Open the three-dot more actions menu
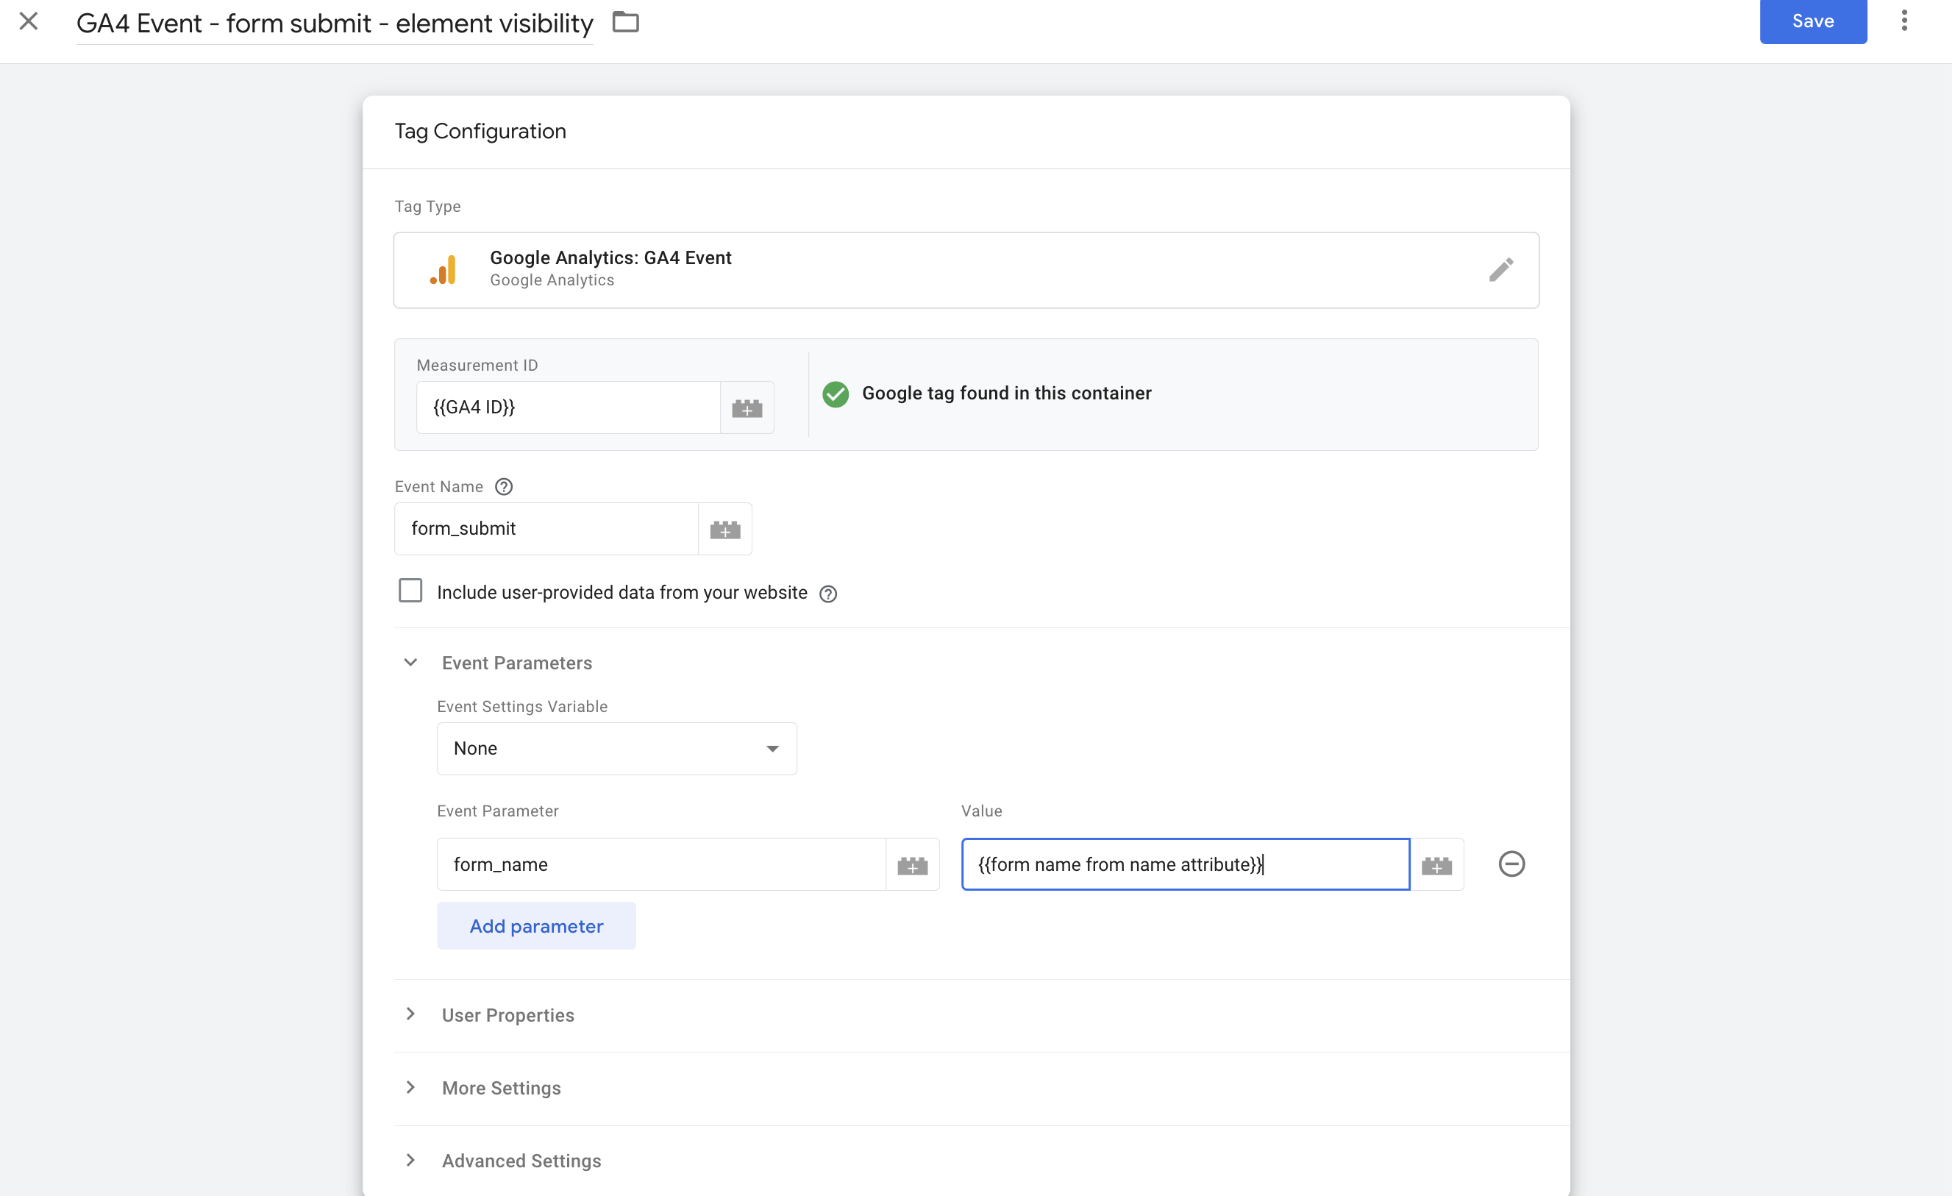The width and height of the screenshot is (1952, 1196). click(1903, 21)
